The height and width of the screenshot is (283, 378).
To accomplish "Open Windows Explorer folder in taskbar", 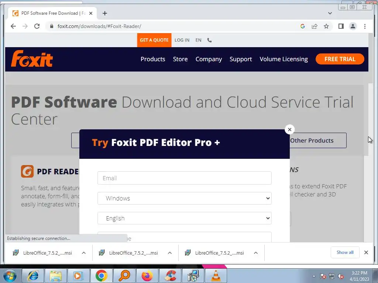I will click(56, 276).
